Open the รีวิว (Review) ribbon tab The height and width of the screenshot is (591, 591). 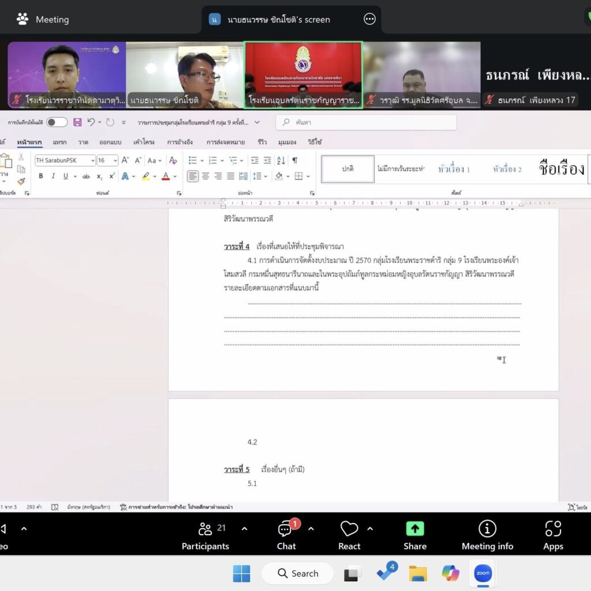pos(262,142)
